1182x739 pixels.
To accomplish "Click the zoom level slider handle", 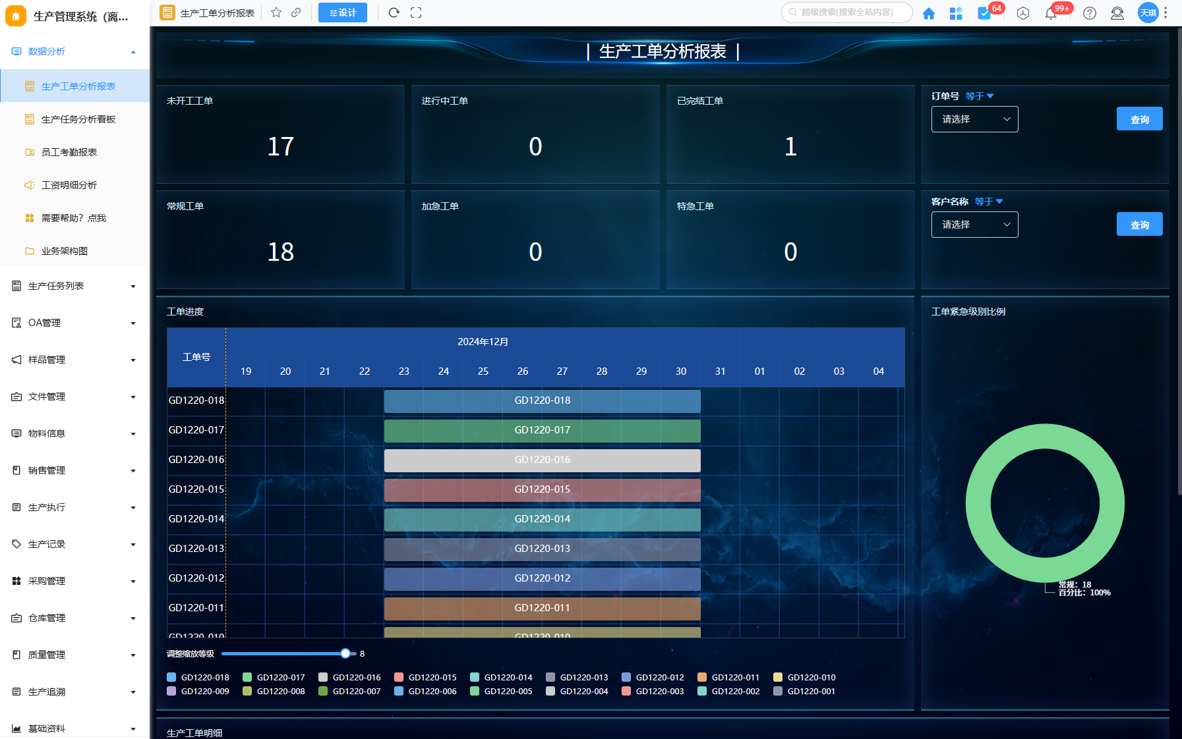I will coord(345,653).
